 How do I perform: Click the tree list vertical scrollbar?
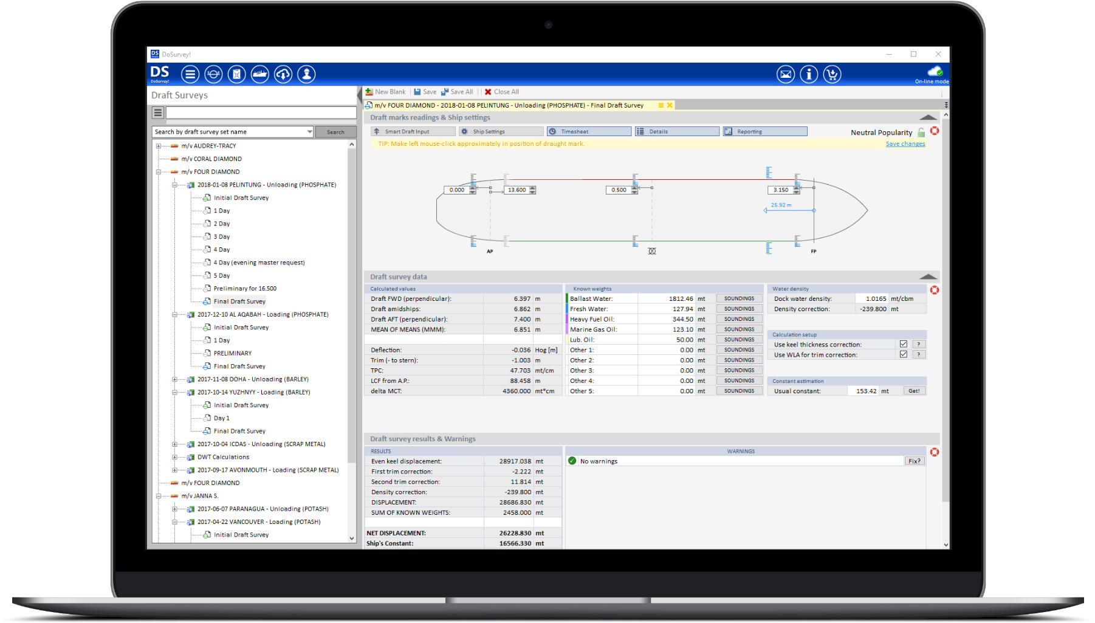tap(351, 340)
